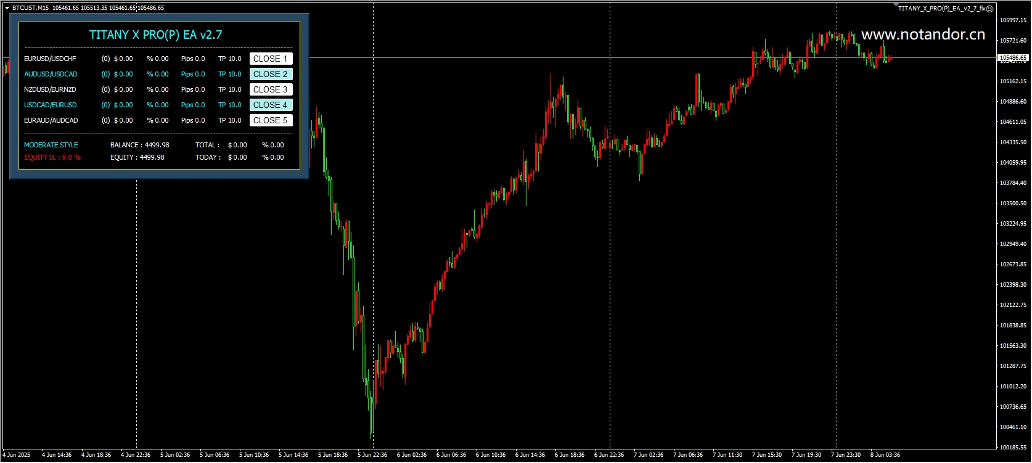Click the chart menu triangle beside BTCUST,M15
This screenshot has height=463, width=1032.
click(7, 8)
